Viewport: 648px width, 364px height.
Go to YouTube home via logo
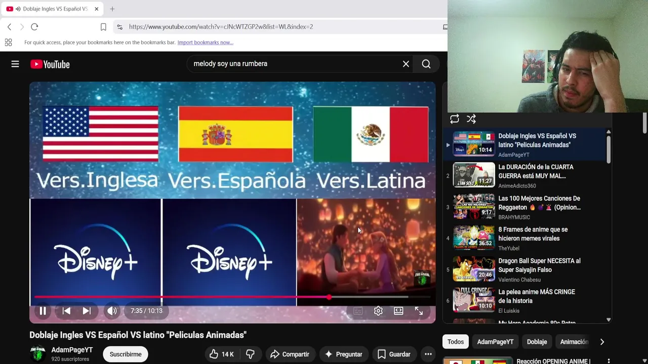pos(50,64)
